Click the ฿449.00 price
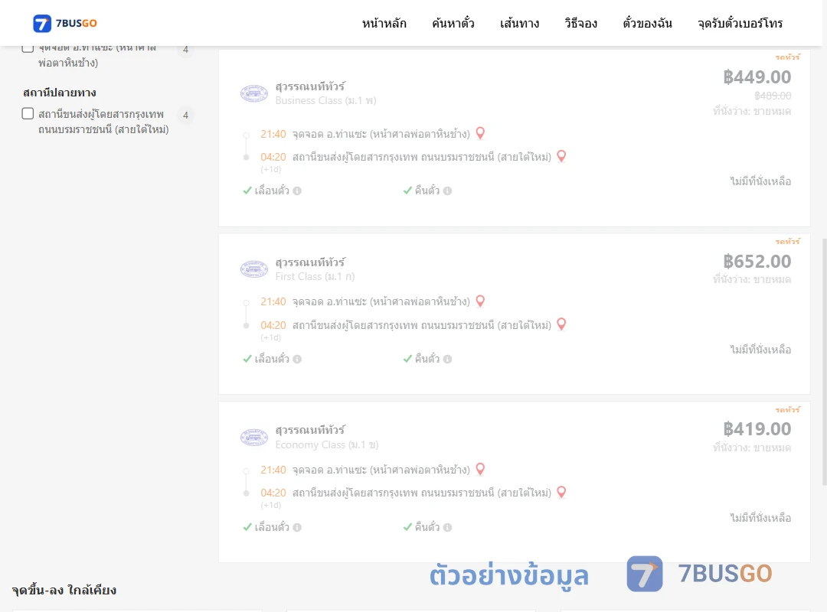 click(x=757, y=77)
